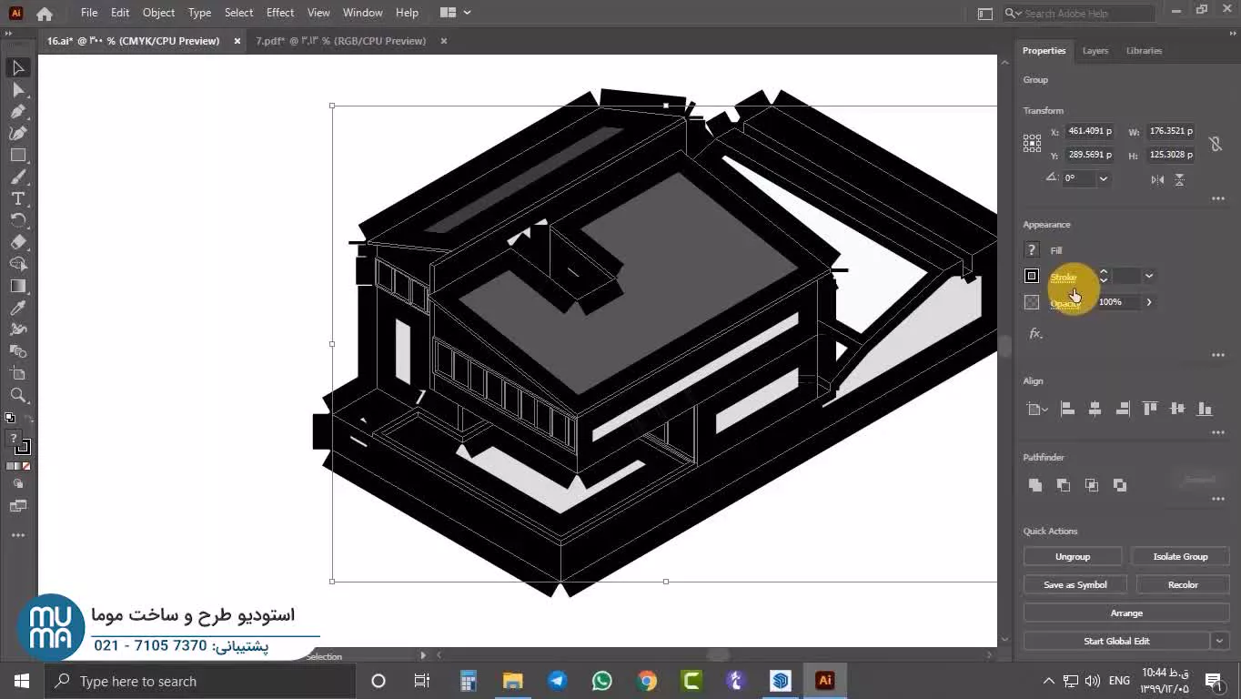The image size is (1241, 699).
Task: Switch to the Layers tab
Action: [x=1095, y=51]
